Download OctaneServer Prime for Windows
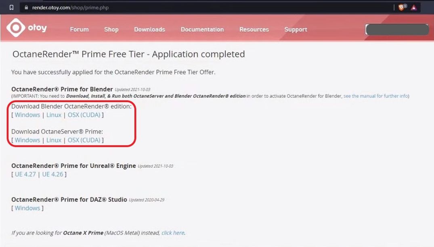This screenshot has width=434, height=247. pyautogui.click(x=27, y=140)
